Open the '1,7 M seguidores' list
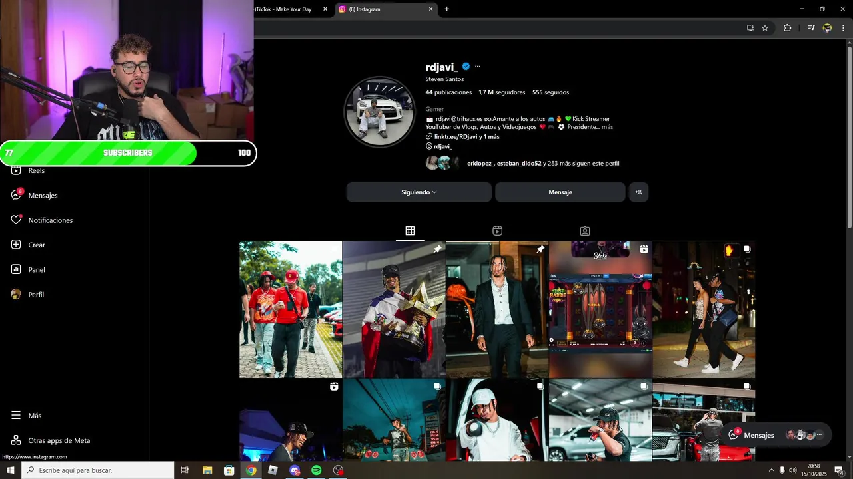 502,92
